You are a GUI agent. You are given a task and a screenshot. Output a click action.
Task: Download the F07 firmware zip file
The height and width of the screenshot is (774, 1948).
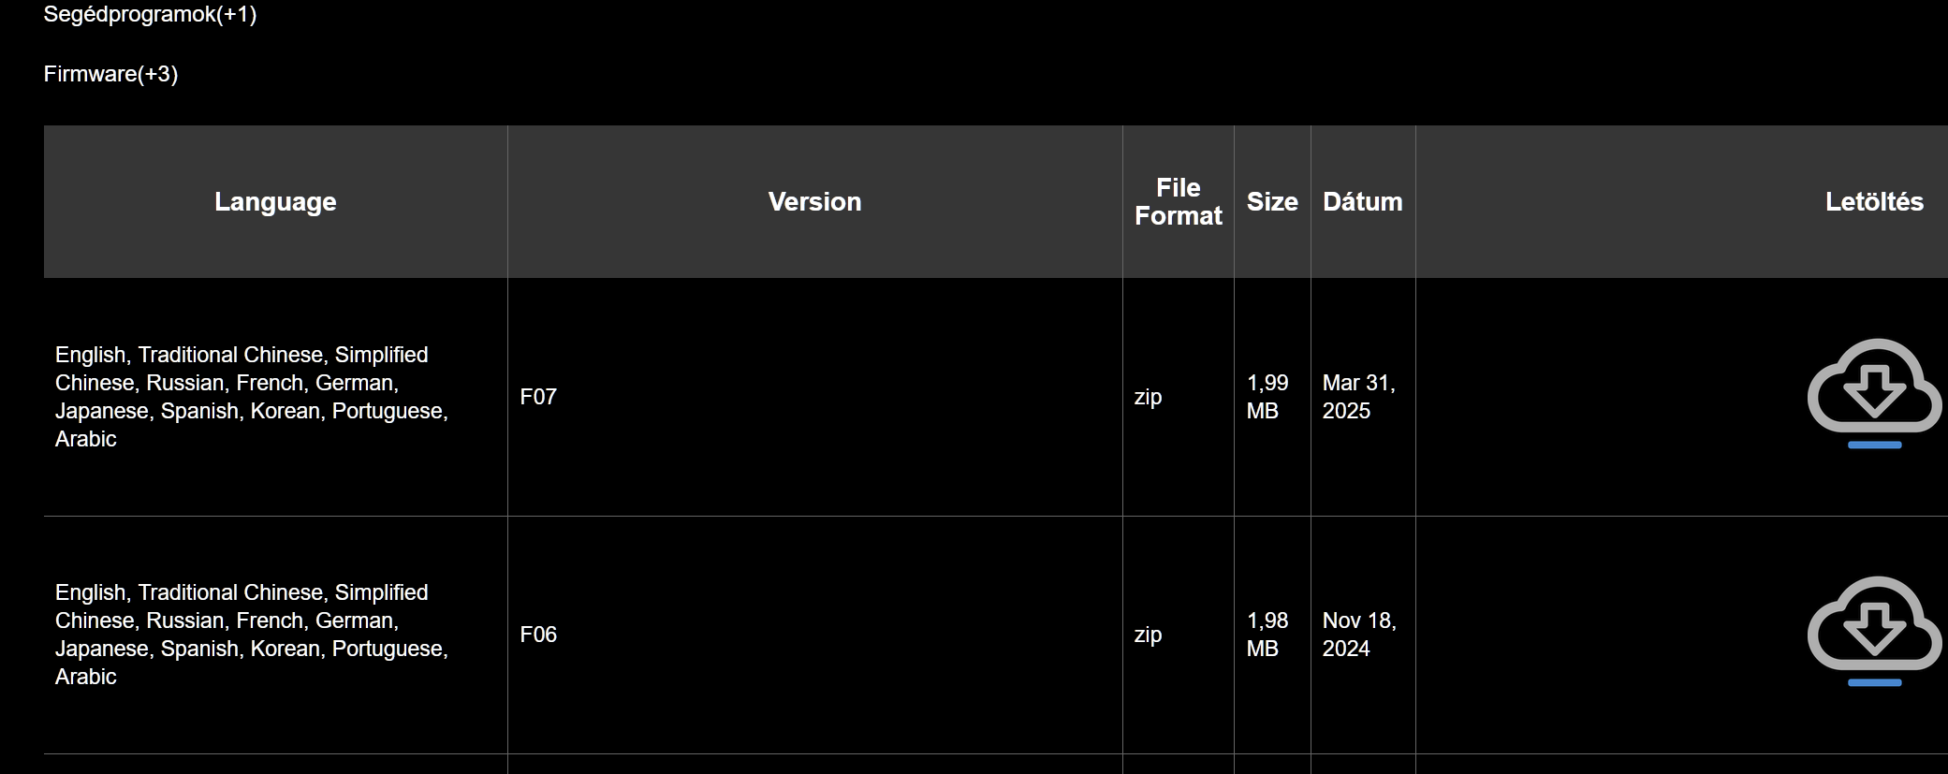(x=1874, y=393)
